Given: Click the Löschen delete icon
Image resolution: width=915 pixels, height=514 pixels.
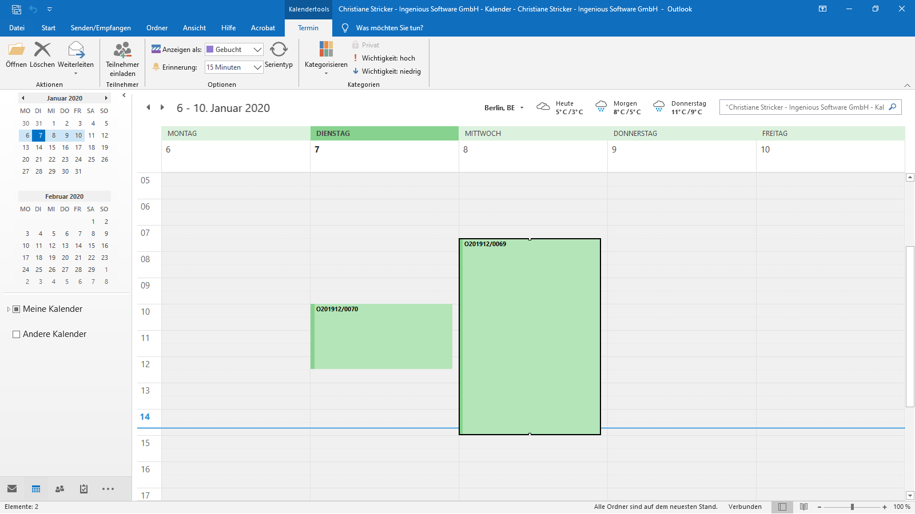Looking at the screenshot, I should 42,50.
